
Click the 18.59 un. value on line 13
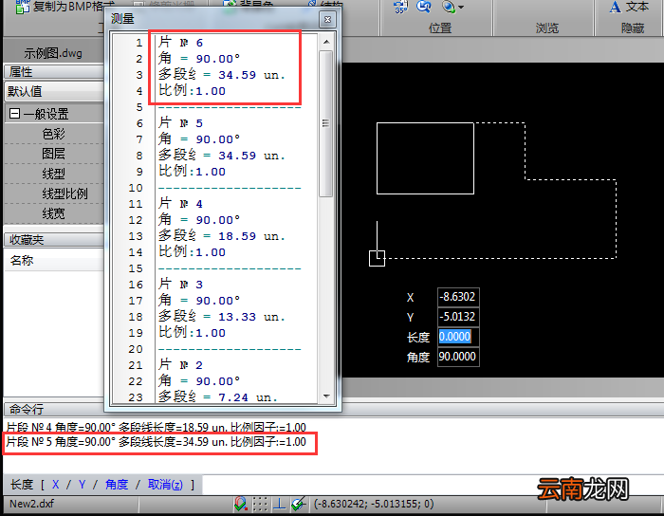pos(251,236)
